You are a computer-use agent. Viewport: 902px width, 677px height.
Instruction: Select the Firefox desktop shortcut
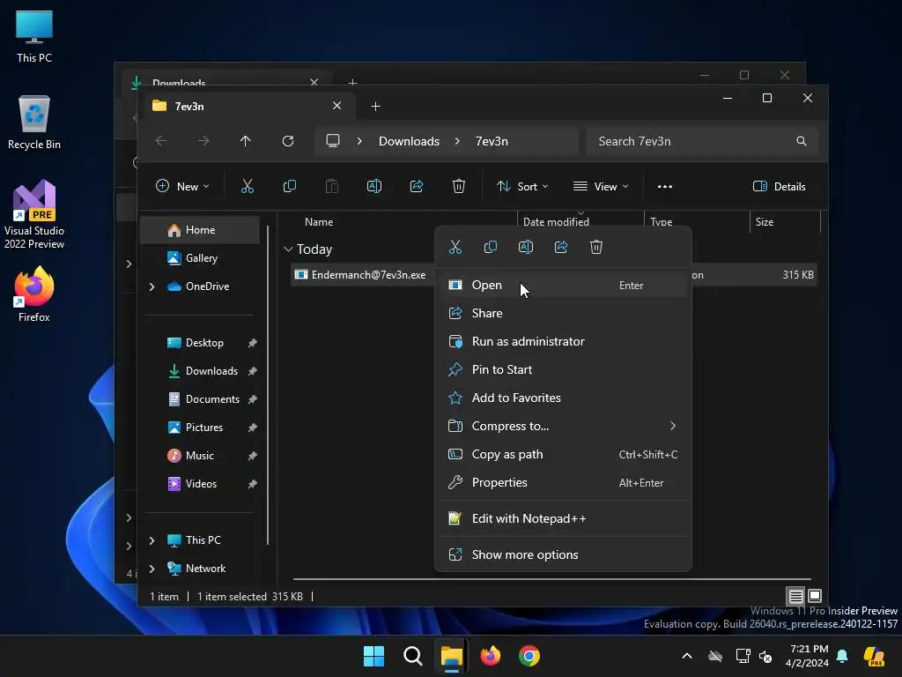coord(34,294)
